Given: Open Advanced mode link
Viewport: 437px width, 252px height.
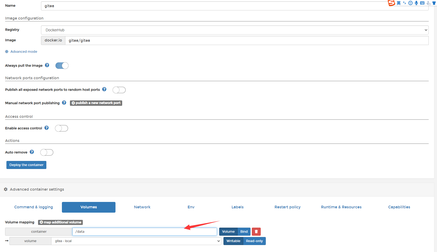Looking at the screenshot, I should pyautogui.click(x=24, y=52).
